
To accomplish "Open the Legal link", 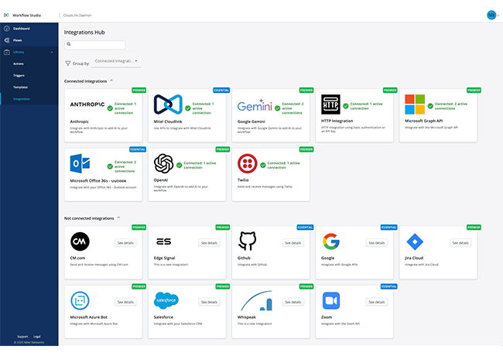I will pos(37,337).
